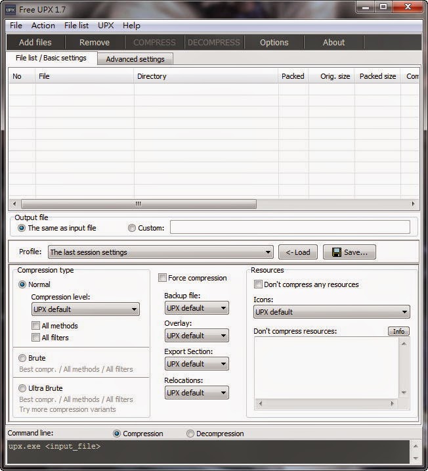Open the Compression level dropdown

pyautogui.click(x=85, y=309)
